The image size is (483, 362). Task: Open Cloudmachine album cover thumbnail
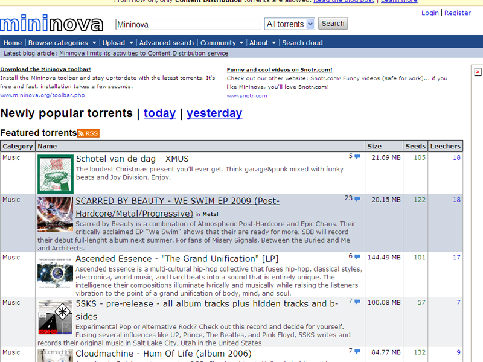pyautogui.click(x=56, y=355)
